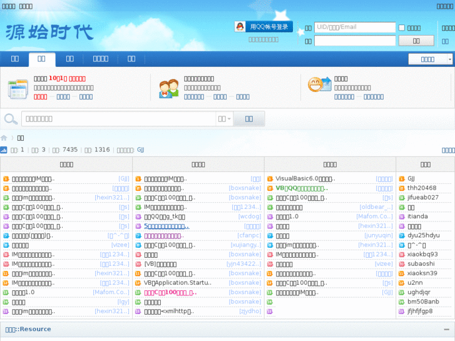The width and height of the screenshot is (455, 341).
Task: Open the purple post by cfanpc
Action: [x=164, y=236]
